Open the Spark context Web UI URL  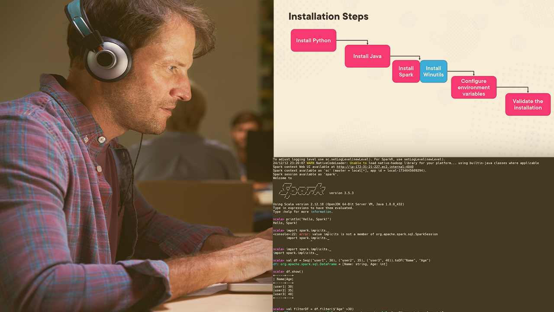(374, 167)
